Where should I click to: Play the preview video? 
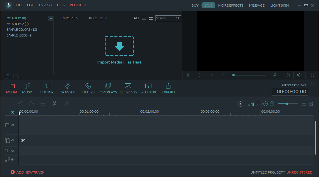coord(212,75)
